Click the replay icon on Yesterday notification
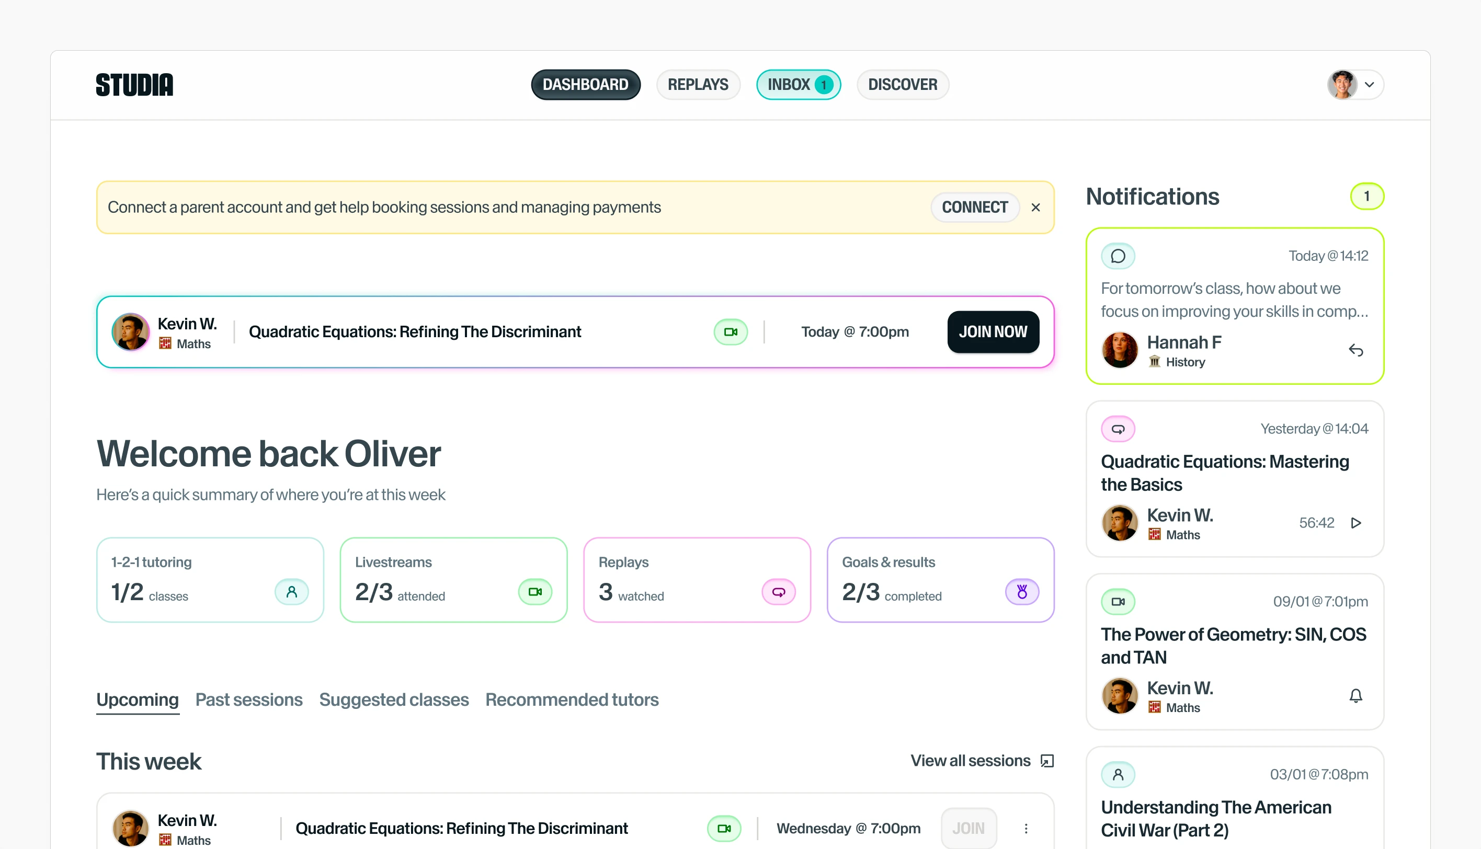Viewport: 1481px width, 849px height. click(x=1118, y=429)
